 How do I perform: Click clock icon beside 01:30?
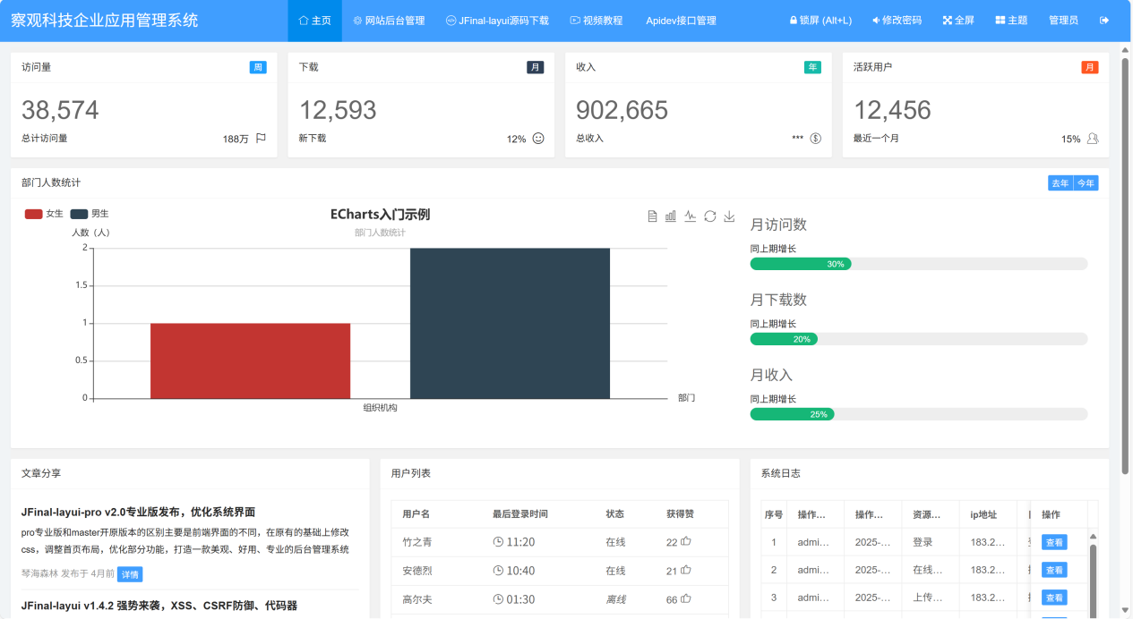[498, 599]
